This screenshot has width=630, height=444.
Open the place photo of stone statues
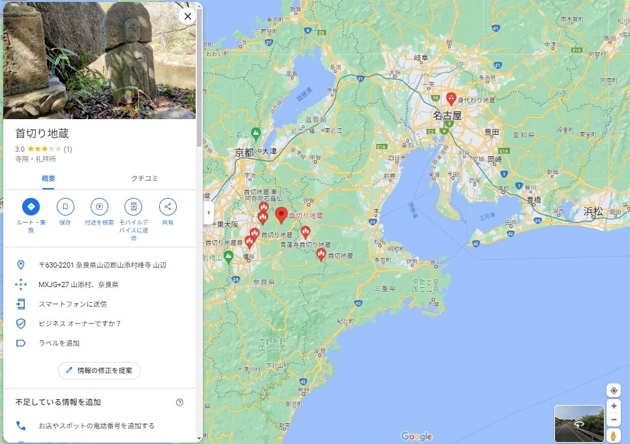coord(99,61)
